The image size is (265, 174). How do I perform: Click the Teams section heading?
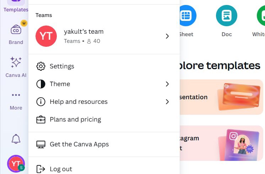44,15
